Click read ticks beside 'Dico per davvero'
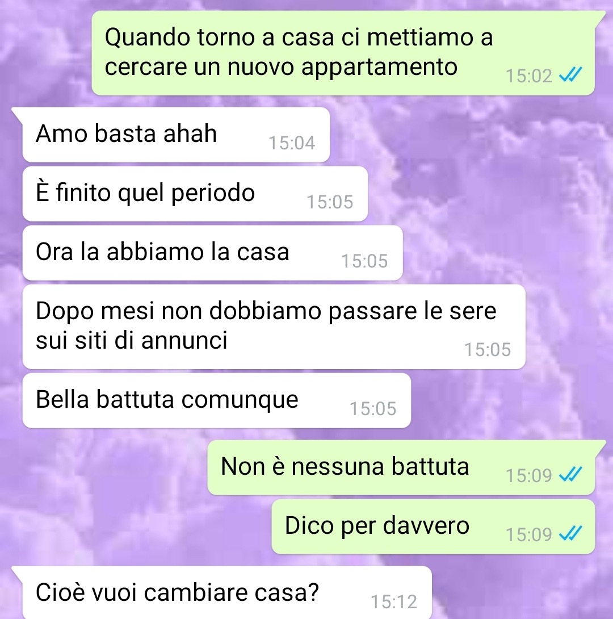Image resolution: width=613 pixels, height=619 pixels. [571, 533]
